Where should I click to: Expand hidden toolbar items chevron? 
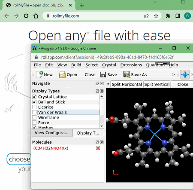[x=173, y=74]
